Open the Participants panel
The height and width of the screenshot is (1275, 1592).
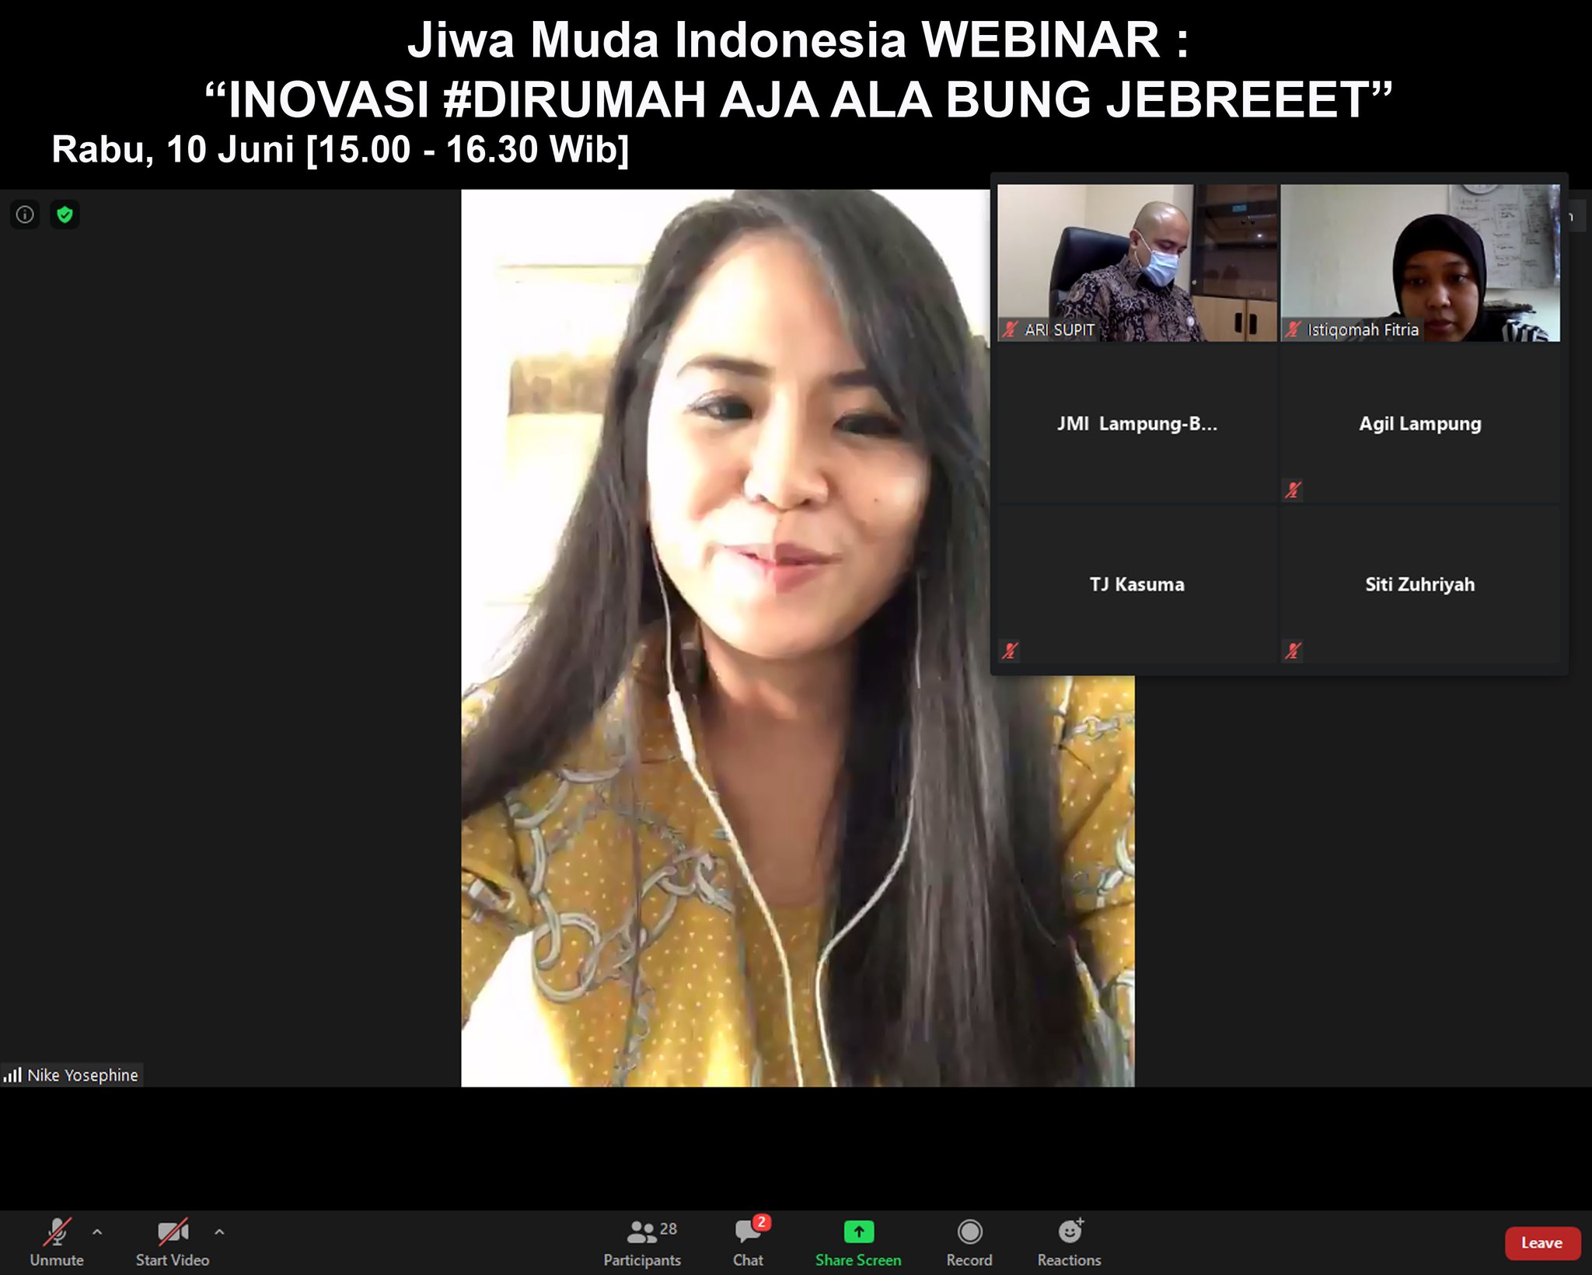(642, 1242)
